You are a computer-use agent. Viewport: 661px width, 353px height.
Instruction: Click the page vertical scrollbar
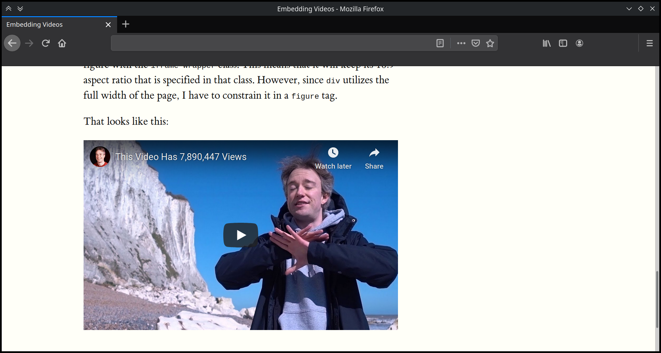tap(657, 299)
